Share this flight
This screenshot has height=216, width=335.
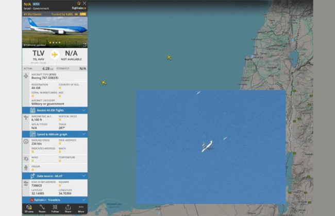point(68,208)
